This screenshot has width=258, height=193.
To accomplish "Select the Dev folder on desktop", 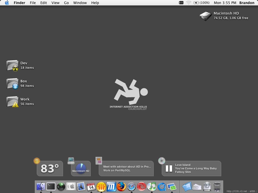I will click(x=12, y=65).
